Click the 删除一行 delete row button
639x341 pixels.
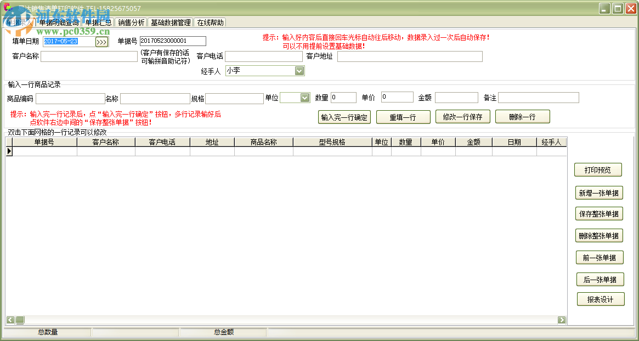[x=522, y=117]
